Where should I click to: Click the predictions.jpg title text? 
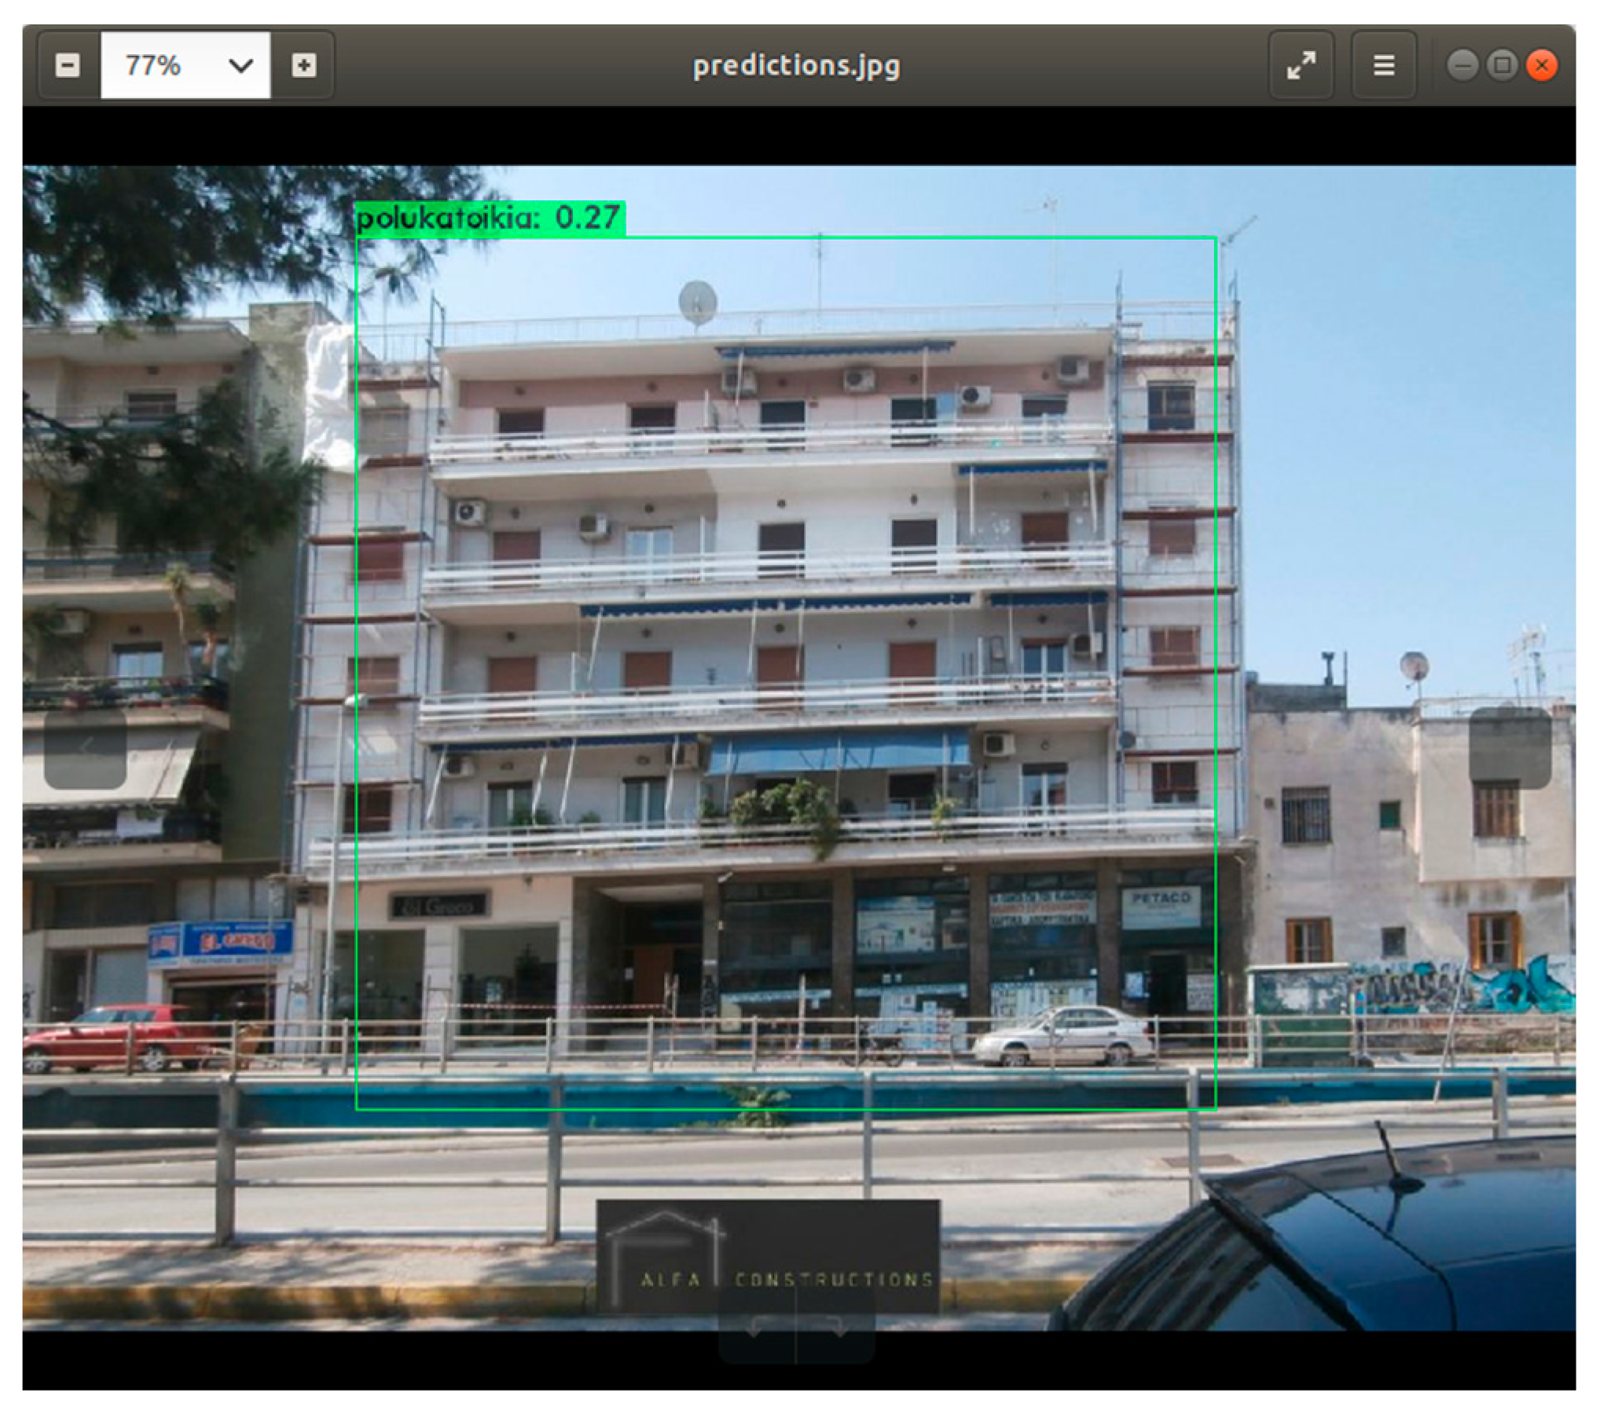(796, 65)
